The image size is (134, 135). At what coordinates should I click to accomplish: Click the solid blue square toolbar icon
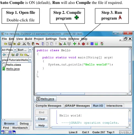(x=92, y=44)
